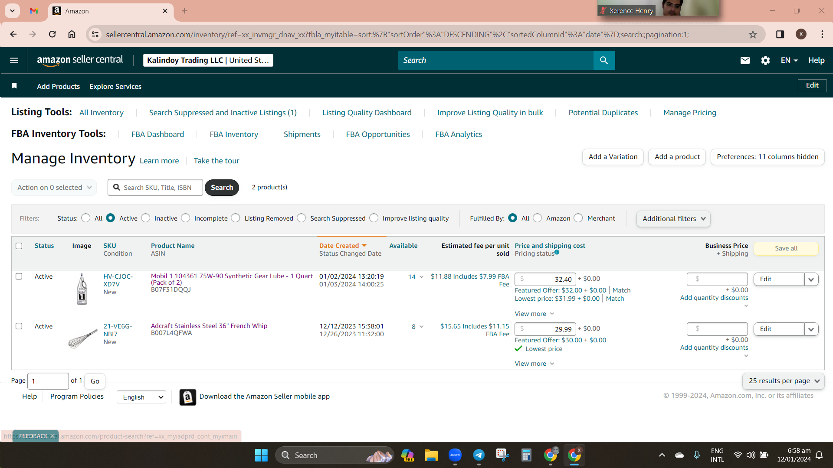Select the Inactive status filter
The width and height of the screenshot is (833, 468).
pyautogui.click(x=146, y=218)
